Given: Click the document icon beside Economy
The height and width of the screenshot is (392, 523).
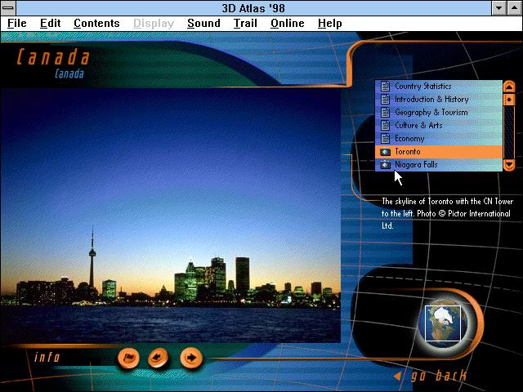Looking at the screenshot, I should point(385,138).
